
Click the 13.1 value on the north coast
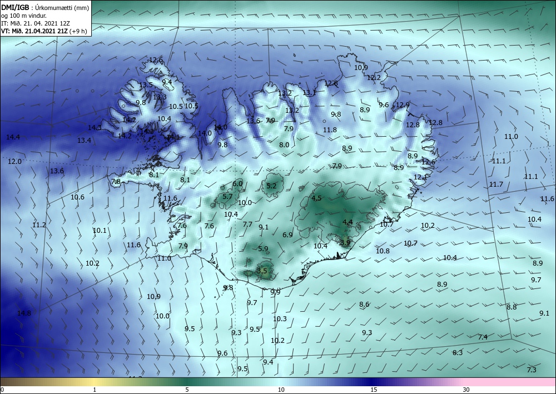(309, 93)
